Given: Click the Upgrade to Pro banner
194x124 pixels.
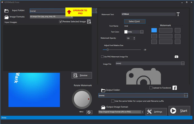Looking at the screenshot, I should tap(79, 12).
